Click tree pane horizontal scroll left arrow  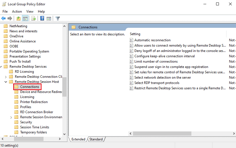(x=3, y=139)
